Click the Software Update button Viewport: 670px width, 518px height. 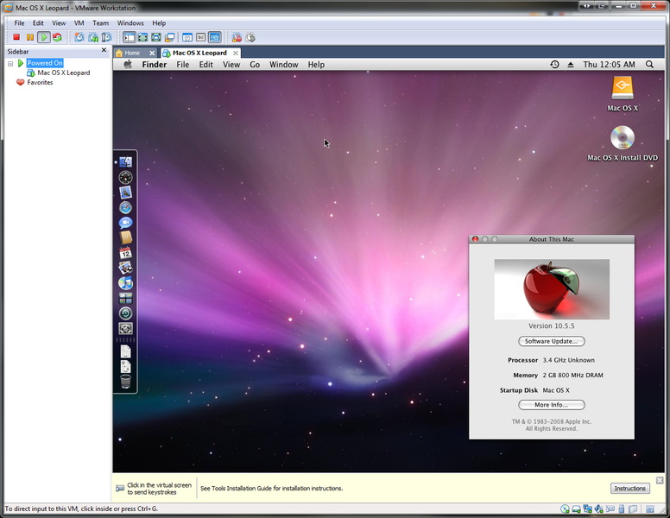click(551, 341)
